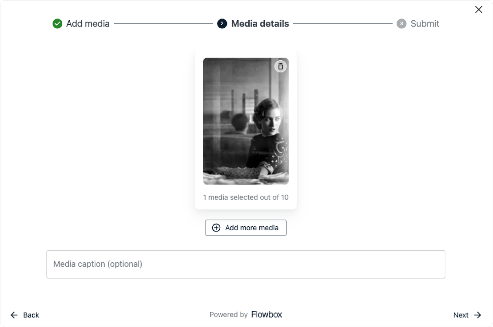Image resolution: width=493 pixels, height=327 pixels.
Task: Focus the Media caption input field
Action: pyautogui.click(x=246, y=264)
